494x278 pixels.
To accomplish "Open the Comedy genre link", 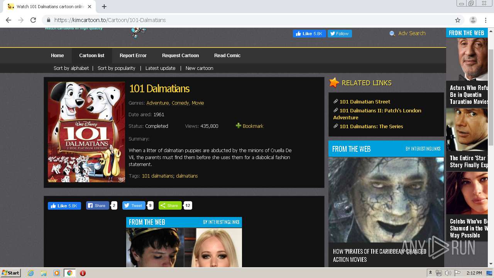I will [x=180, y=103].
